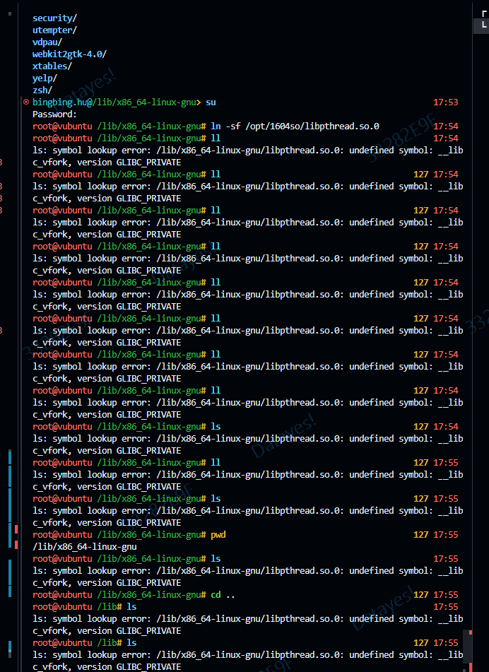
Task: Click the zsh/ directory entry
Action: (x=42, y=90)
